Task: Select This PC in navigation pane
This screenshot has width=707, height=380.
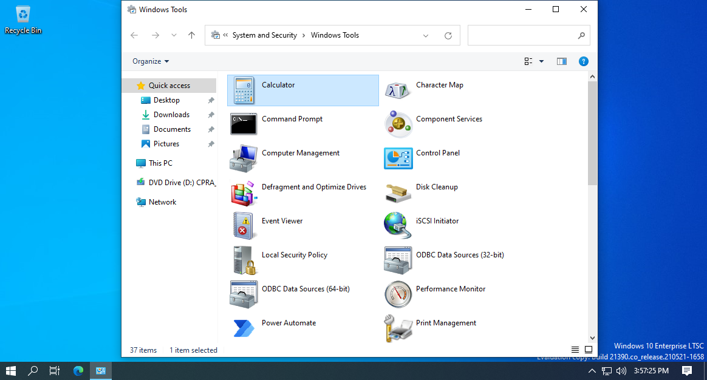Action: point(160,163)
